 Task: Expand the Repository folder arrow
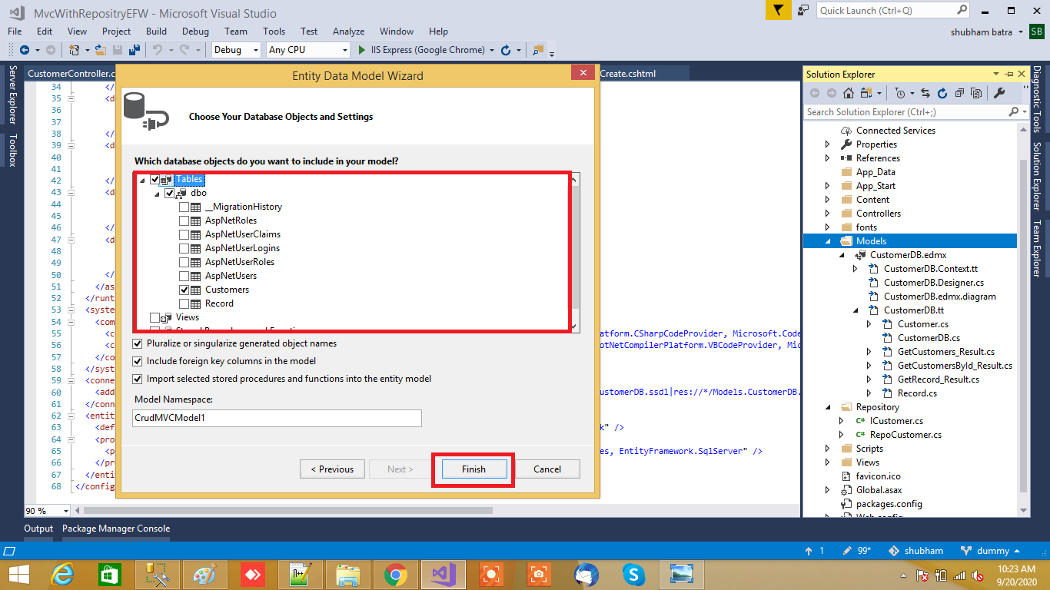tap(828, 407)
